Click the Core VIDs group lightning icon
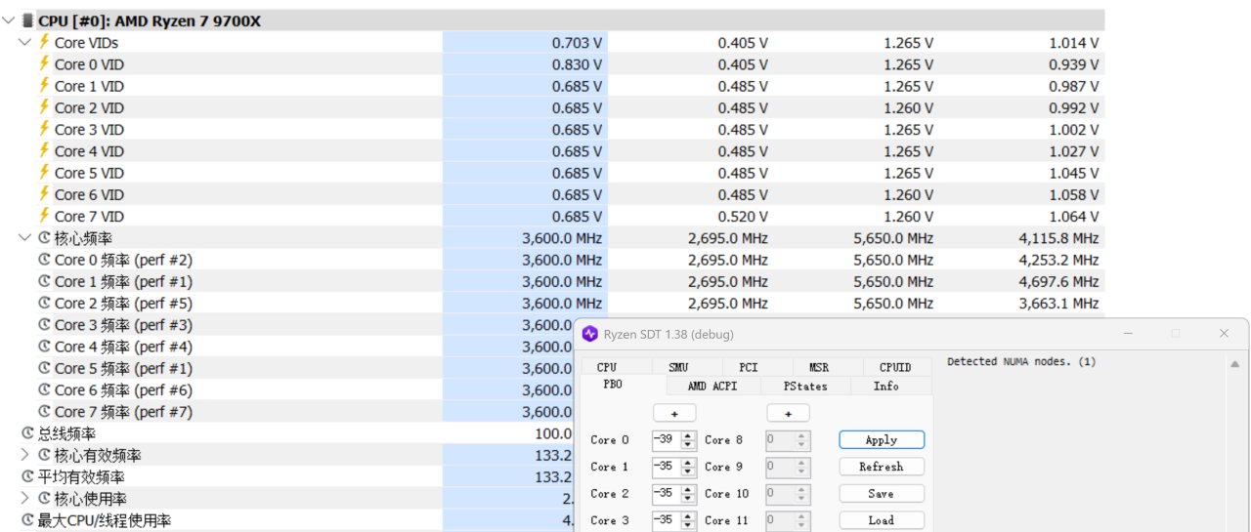1251x532 pixels. click(44, 42)
